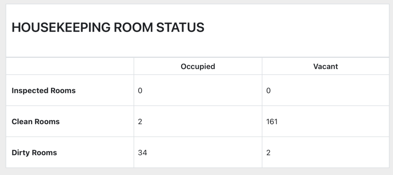
Task: Select the occupied Dirty Rooms count 34
Action: [142, 153]
